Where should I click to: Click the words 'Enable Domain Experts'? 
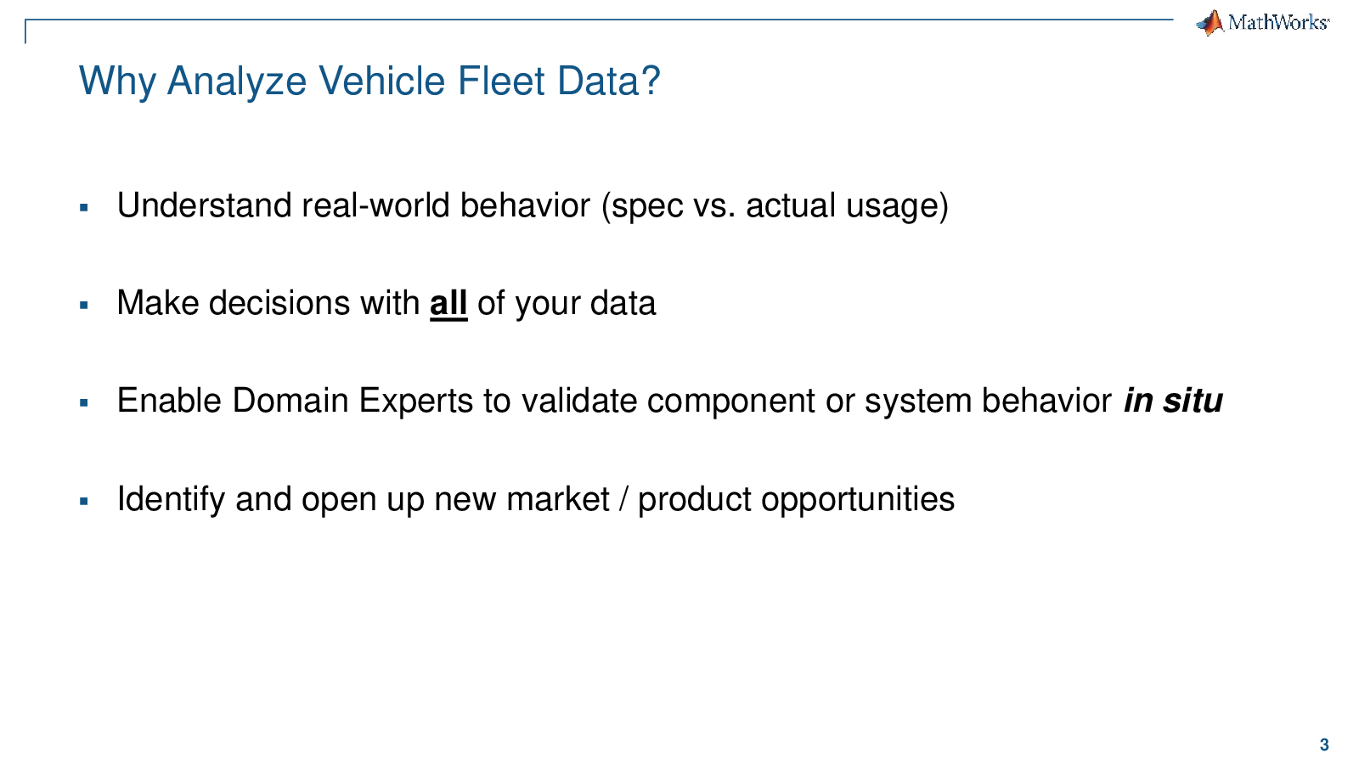295,402
